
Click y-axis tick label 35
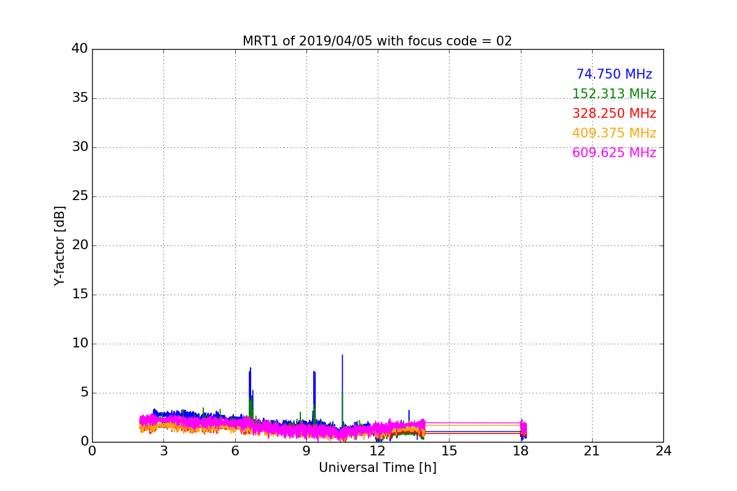click(x=80, y=98)
